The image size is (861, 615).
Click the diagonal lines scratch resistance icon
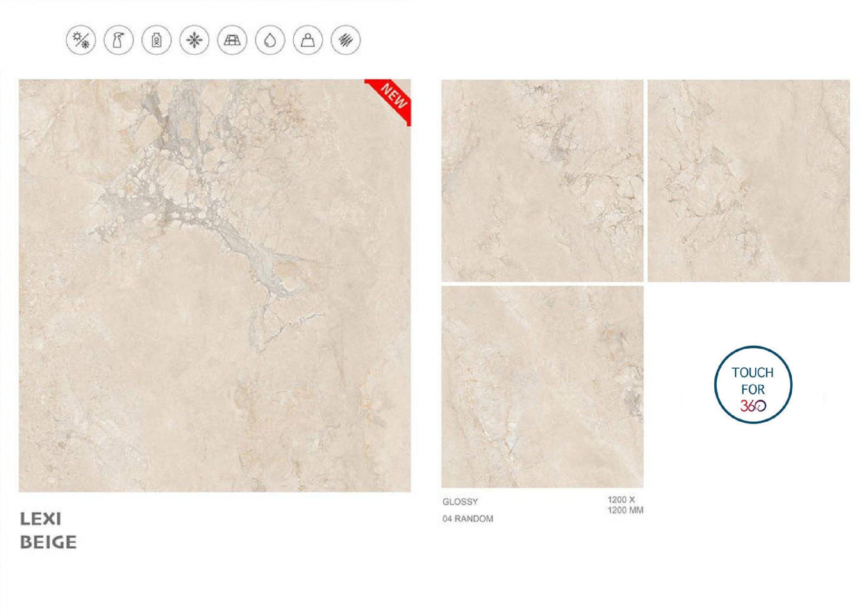(x=346, y=40)
